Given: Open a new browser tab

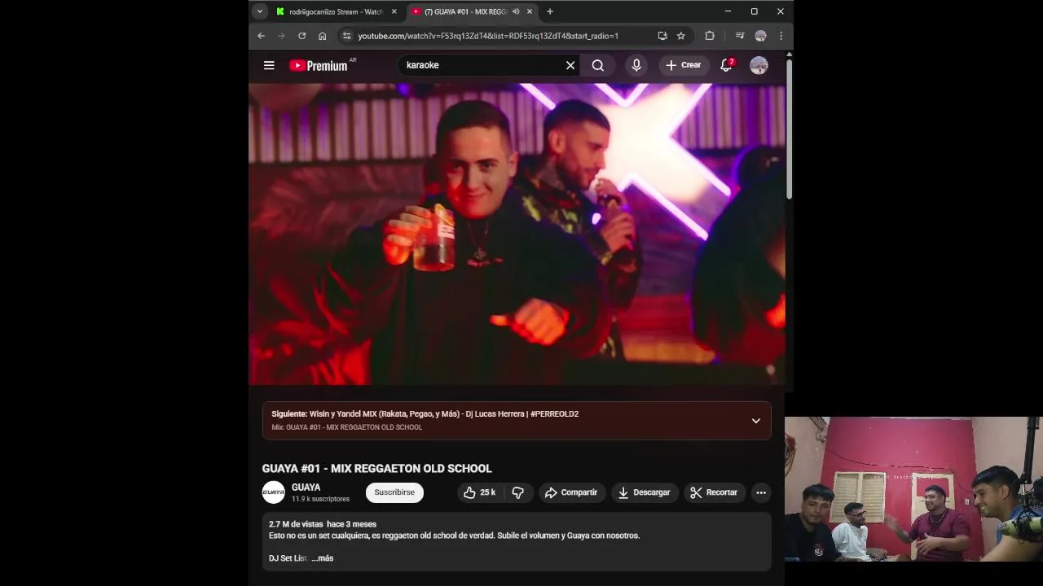Looking at the screenshot, I should (x=550, y=11).
